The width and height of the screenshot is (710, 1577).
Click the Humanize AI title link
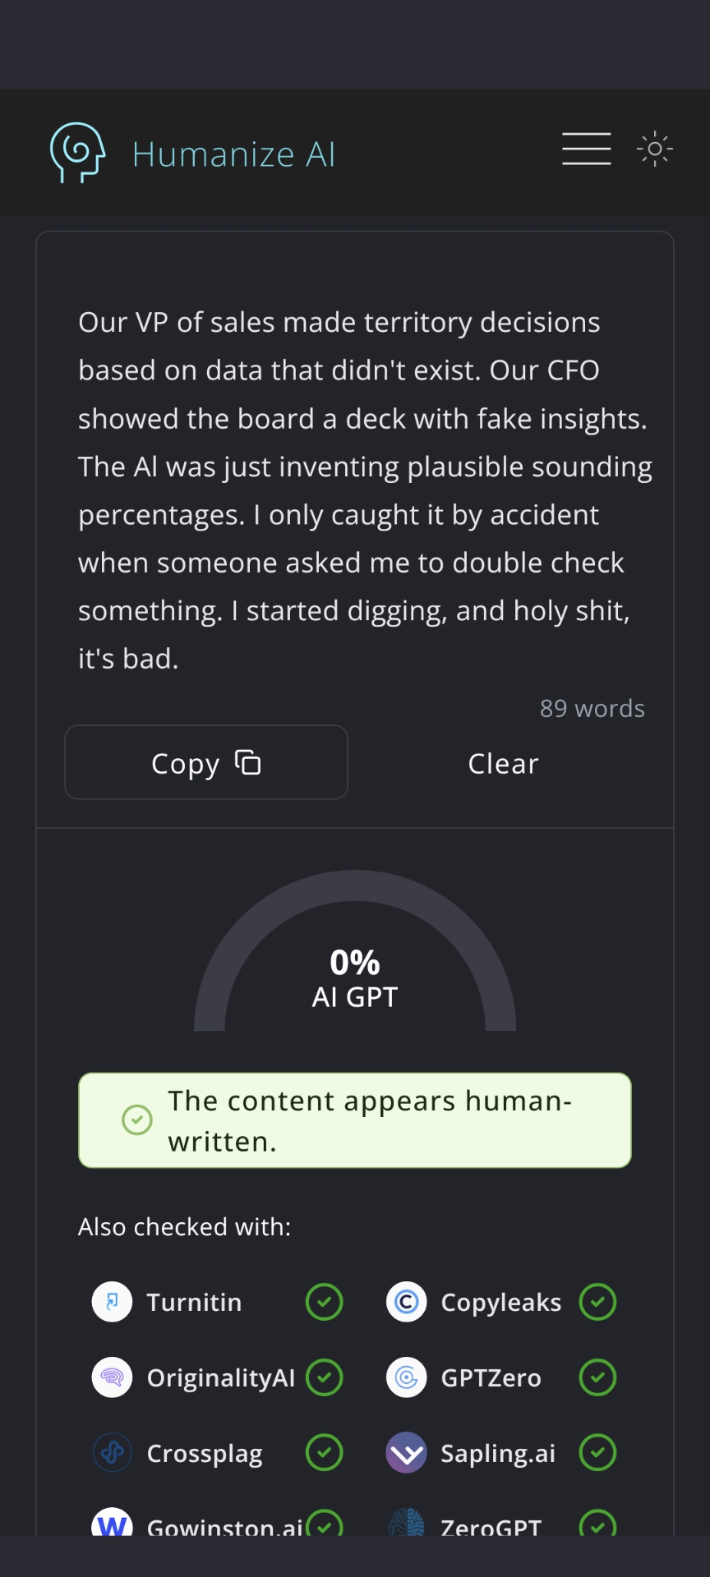click(234, 154)
